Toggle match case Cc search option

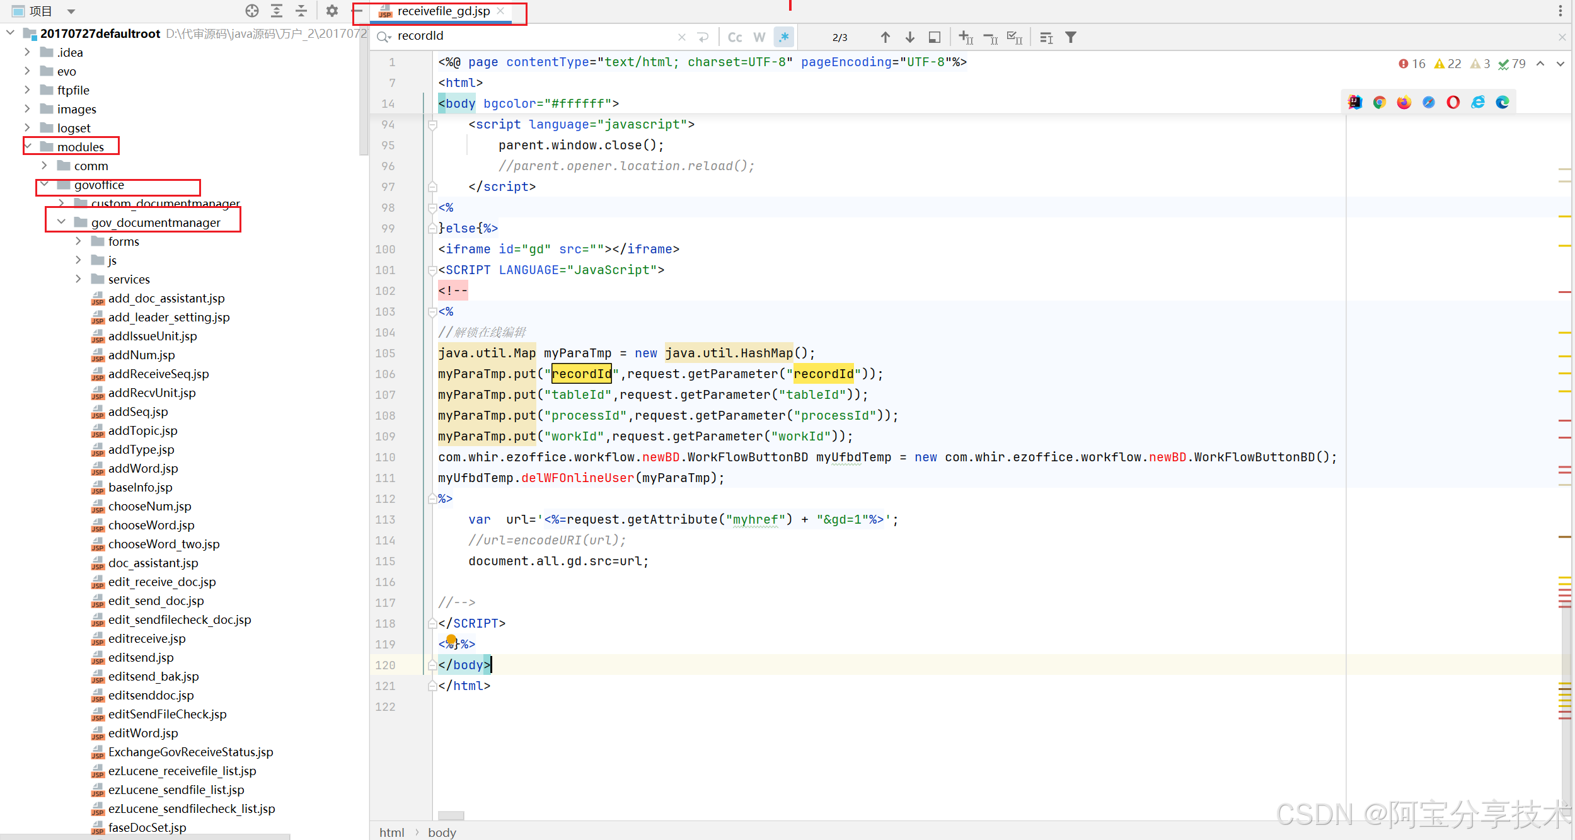tap(734, 38)
